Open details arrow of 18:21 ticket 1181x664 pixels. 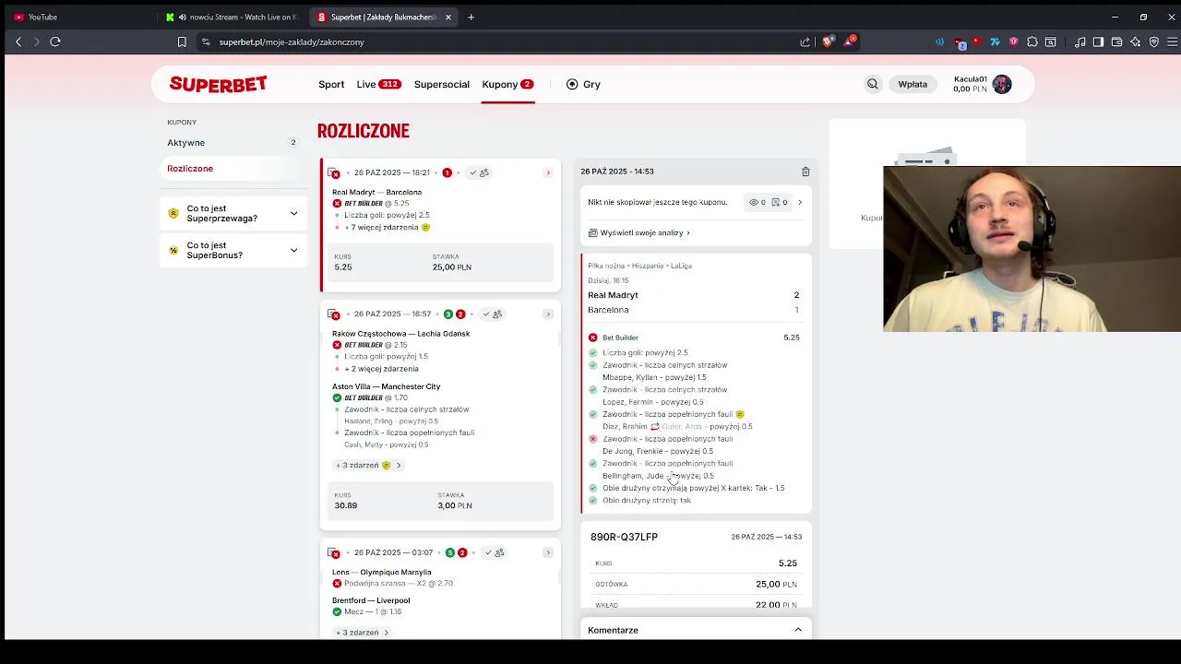[x=547, y=172]
